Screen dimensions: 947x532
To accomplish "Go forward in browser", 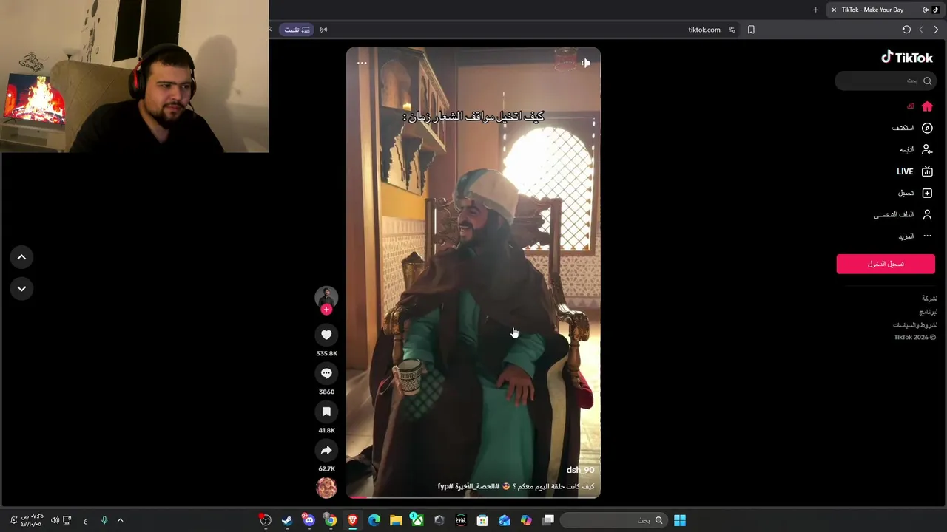I will [921, 30].
